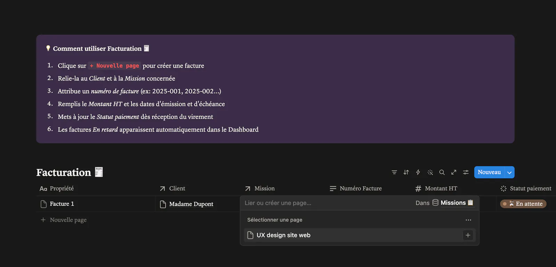Click the sort arrows icon

tap(406, 172)
